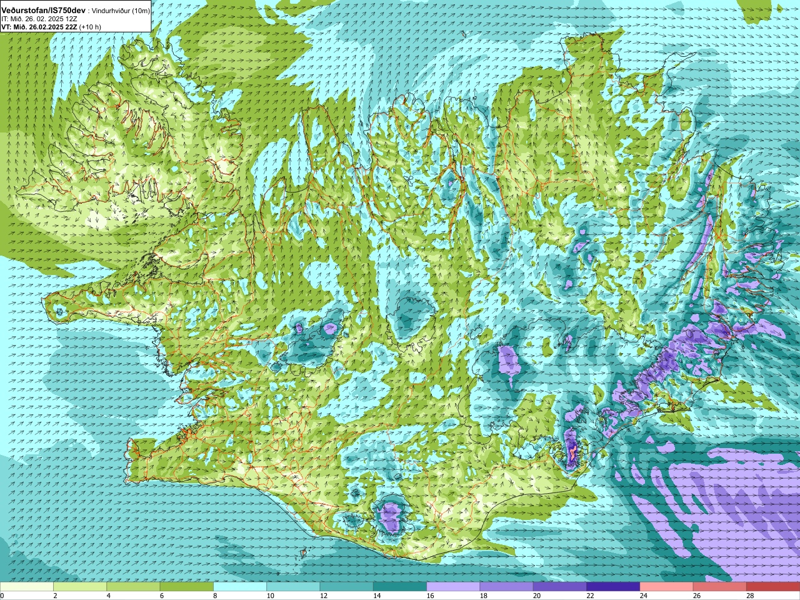Click the (+10 h) forecast offset text
The image size is (800, 600).
(x=90, y=27)
